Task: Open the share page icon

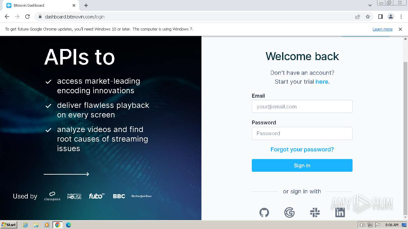Action: 358,17
